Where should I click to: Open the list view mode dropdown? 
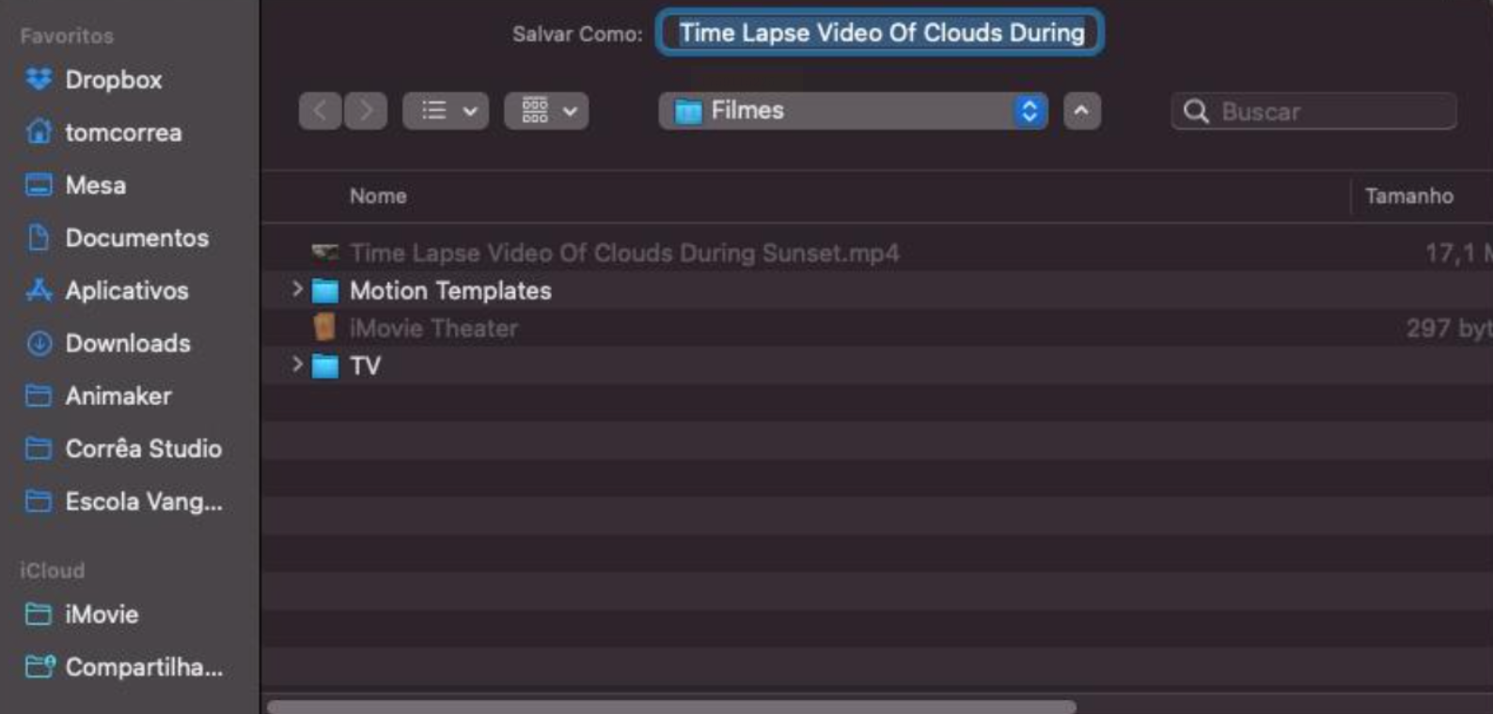click(446, 111)
